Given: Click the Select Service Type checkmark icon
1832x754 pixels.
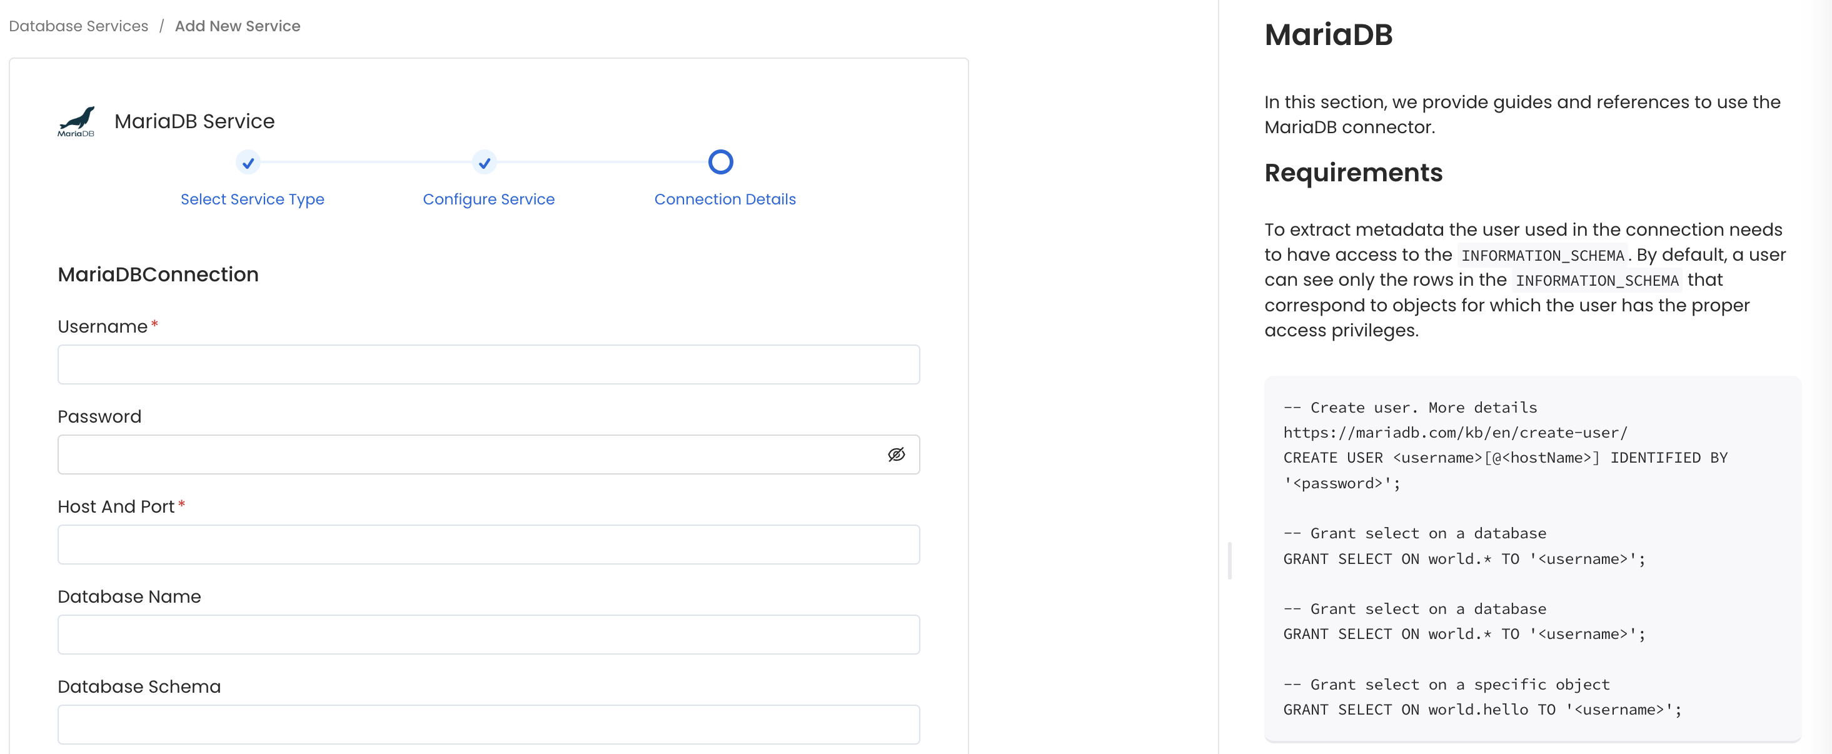Looking at the screenshot, I should click(248, 163).
